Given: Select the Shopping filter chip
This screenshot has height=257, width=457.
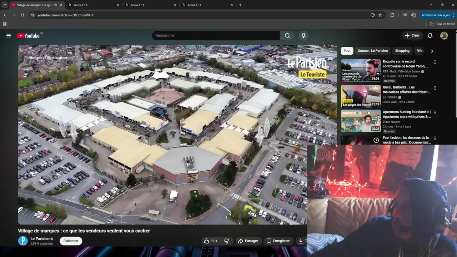Looking at the screenshot, I should tap(402, 51).
